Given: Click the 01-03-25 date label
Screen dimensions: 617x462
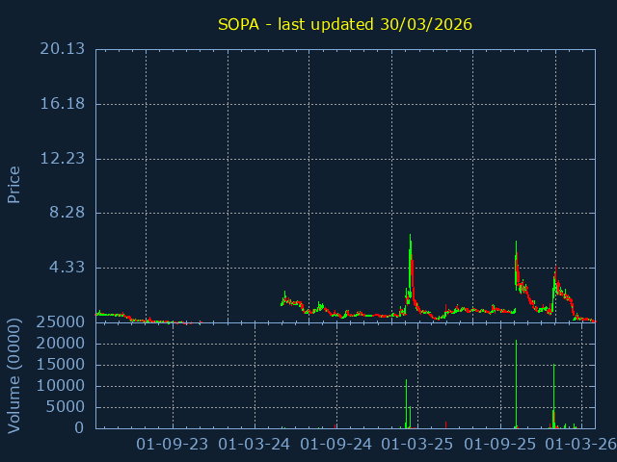Looking at the screenshot, I should pyautogui.click(x=417, y=444).
